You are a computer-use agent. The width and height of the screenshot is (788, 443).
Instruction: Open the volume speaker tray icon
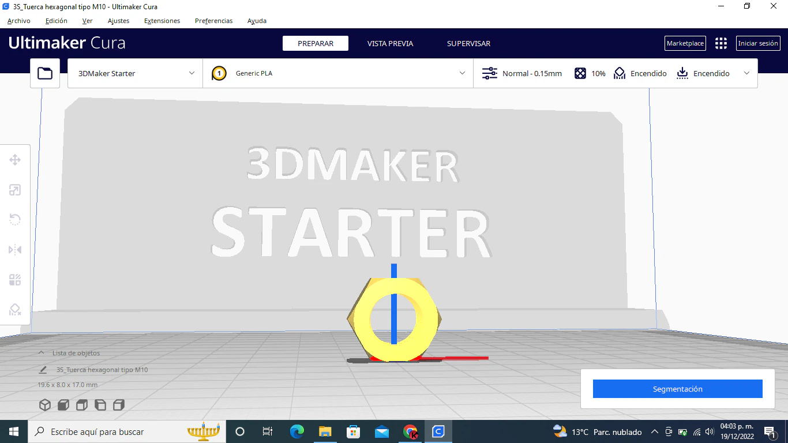(x=710, y=431)
